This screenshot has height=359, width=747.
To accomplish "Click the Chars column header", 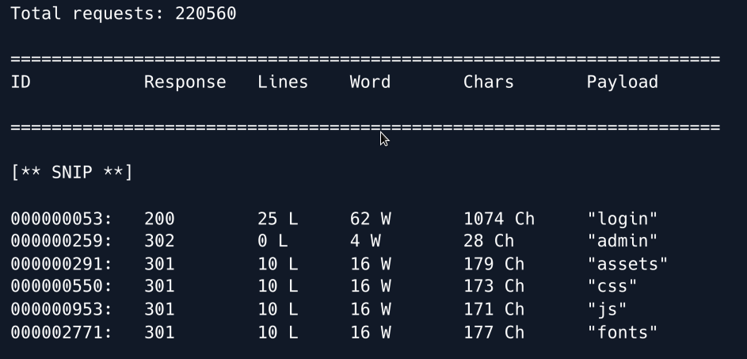I will 488,82.
